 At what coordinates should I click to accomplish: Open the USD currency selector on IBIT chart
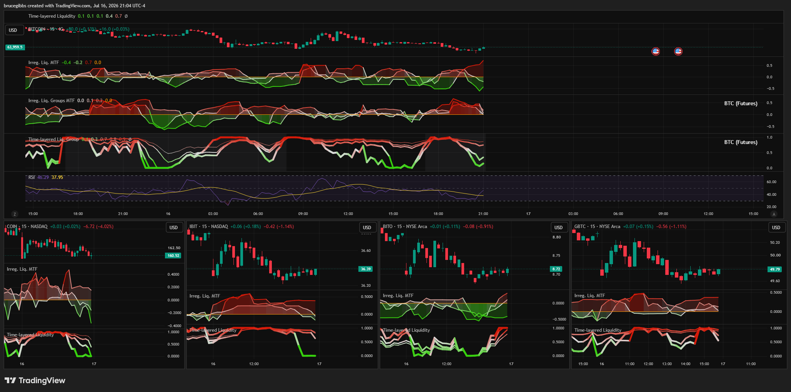click(x=367, y=227)
